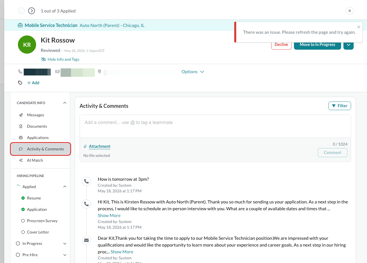This screenshot has height=263, width=367.
Task: Click the email envelope icon in contact info
Action: pyautogui.click(x=57, y=71)
